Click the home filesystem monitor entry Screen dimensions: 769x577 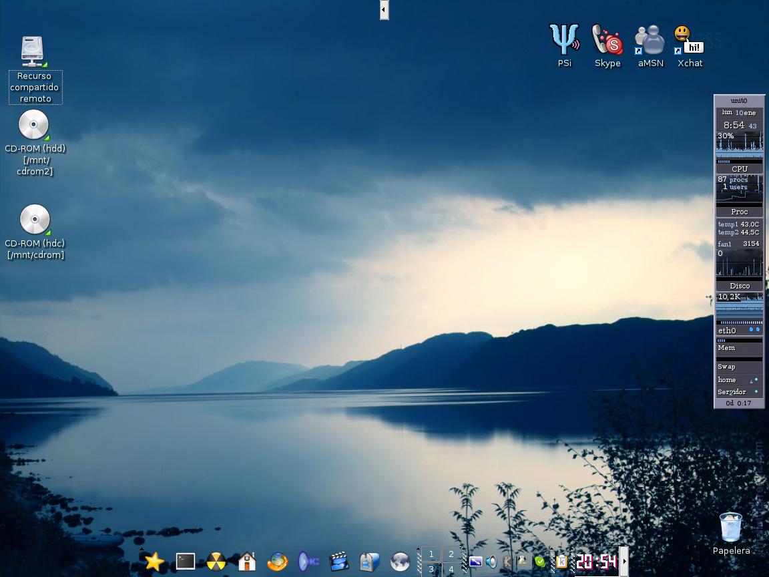click(x=740, y=380)
